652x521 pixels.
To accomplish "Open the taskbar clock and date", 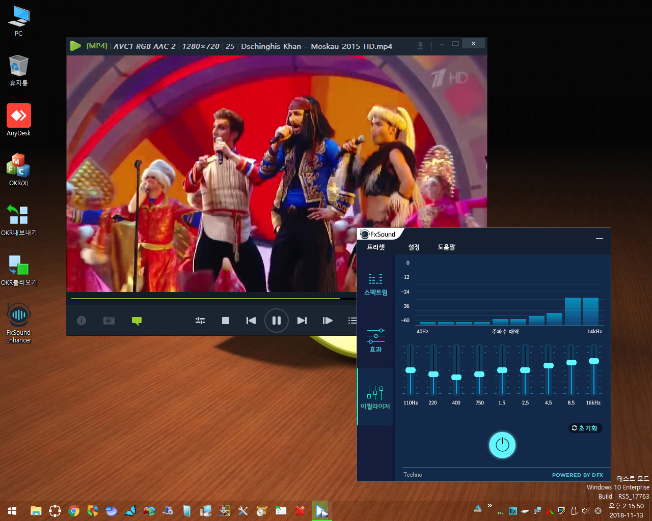I will click(626, 511).
